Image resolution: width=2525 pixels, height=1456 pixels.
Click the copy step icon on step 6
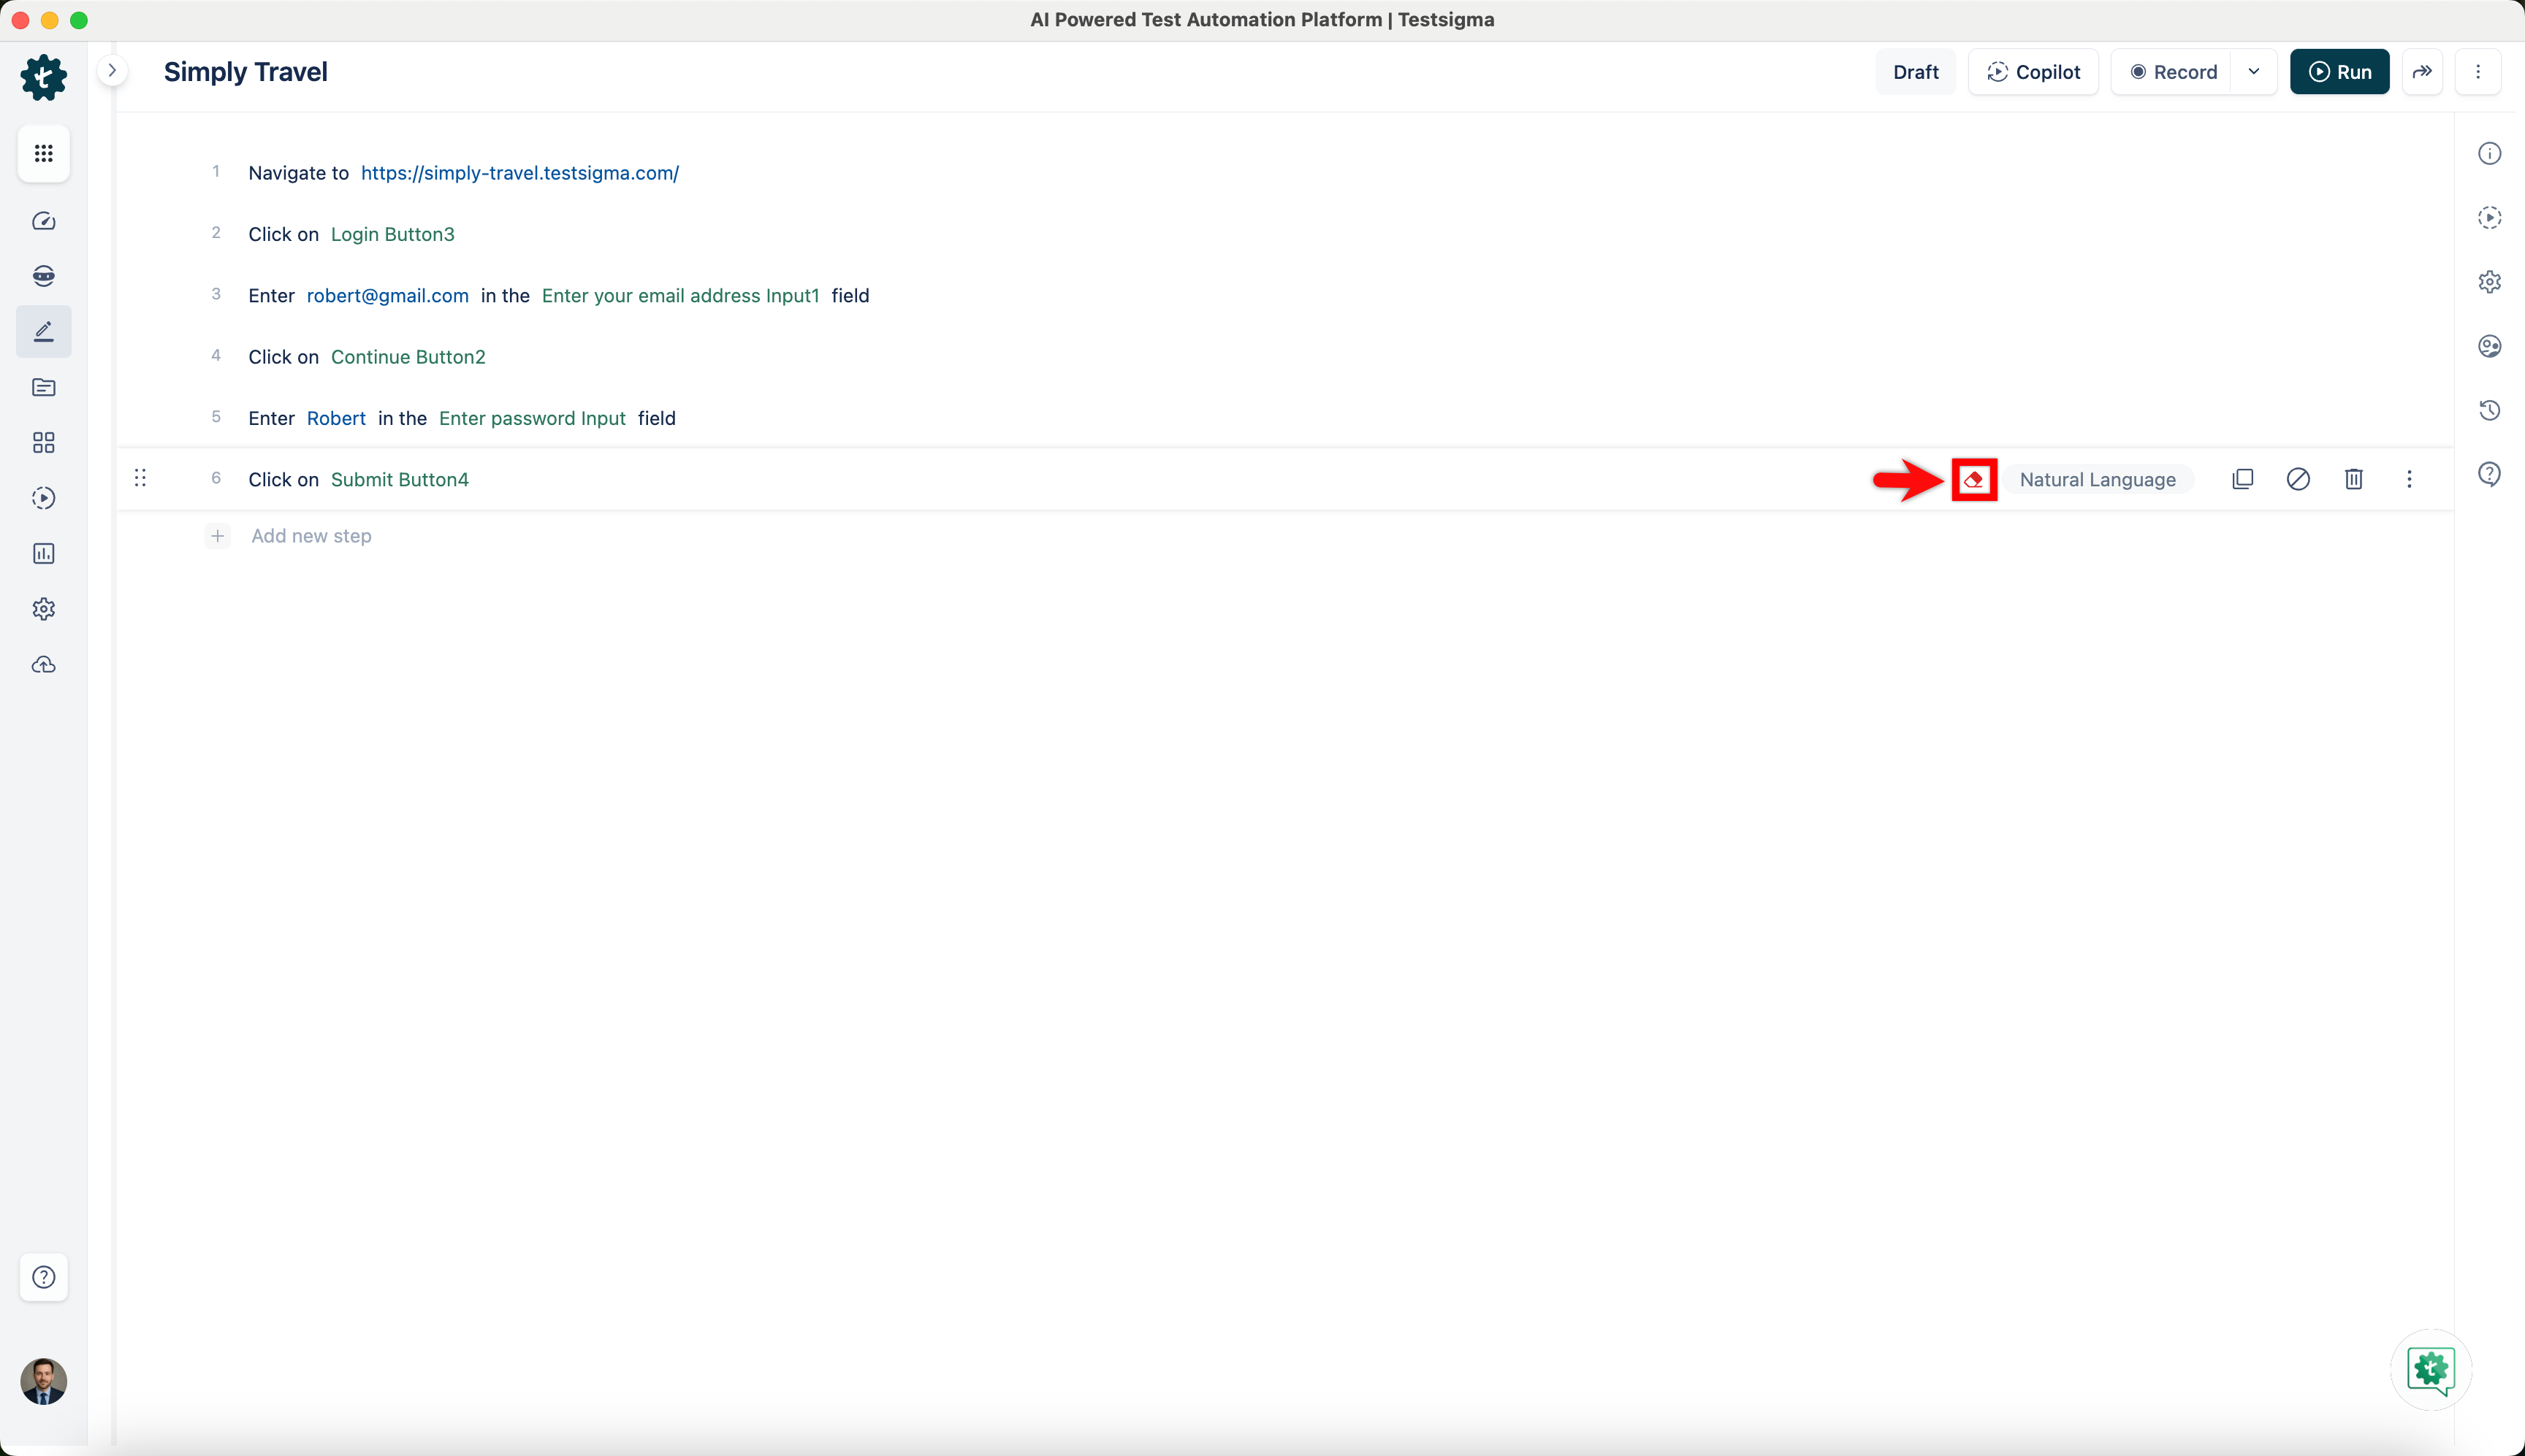click(x=2243, y=479)
